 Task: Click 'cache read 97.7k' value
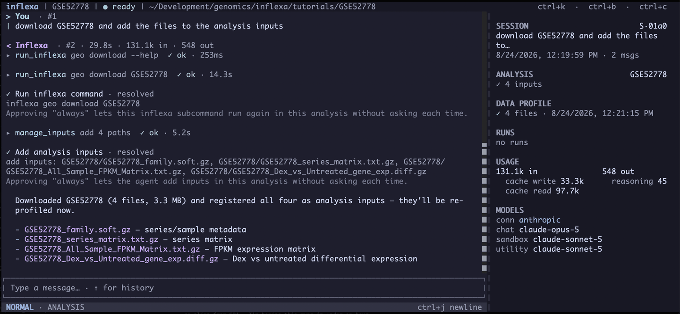[542, 191]
